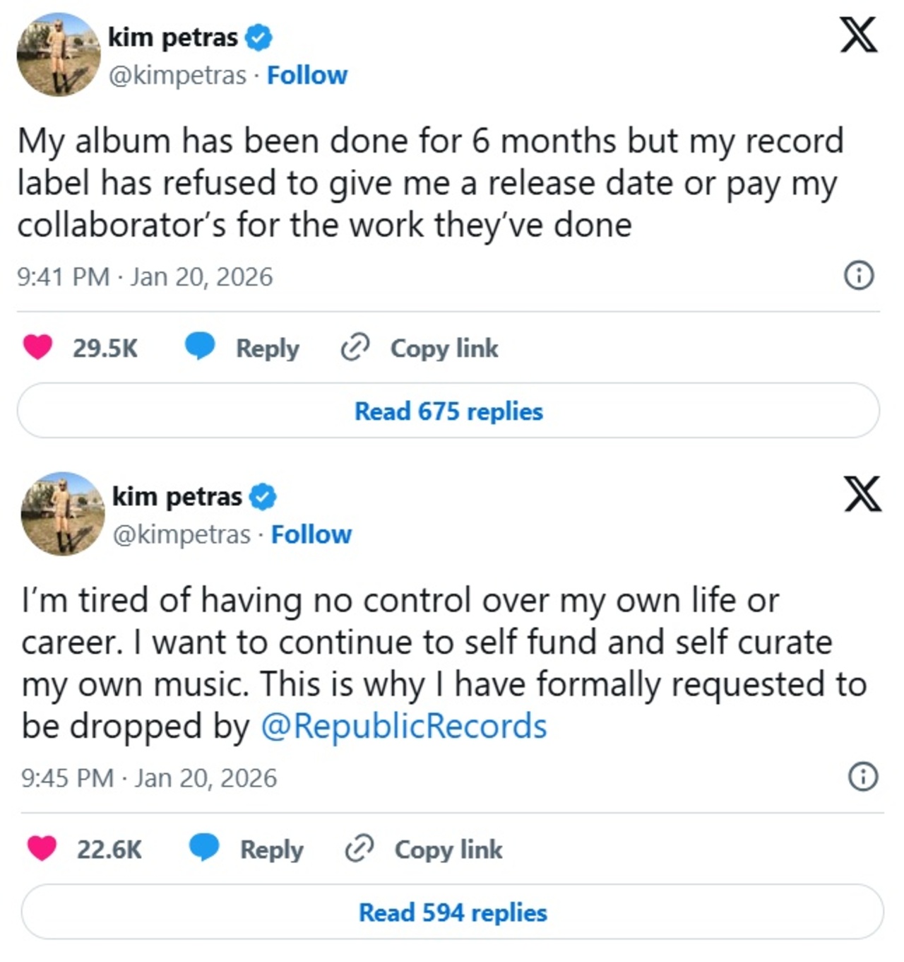Open Read 594 replies button
904x962 pixels.
point(452,912)
